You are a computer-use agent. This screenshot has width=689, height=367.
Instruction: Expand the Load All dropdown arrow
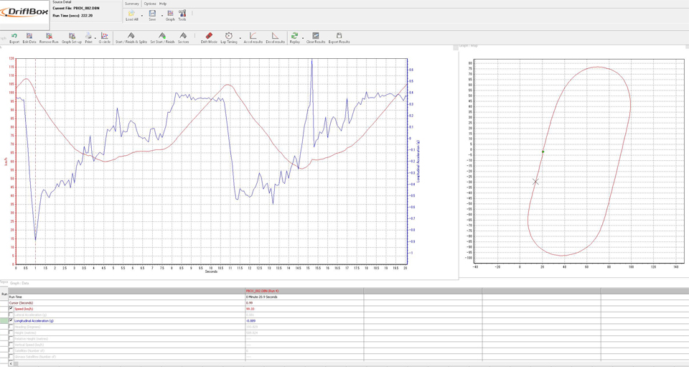point(142,15)
